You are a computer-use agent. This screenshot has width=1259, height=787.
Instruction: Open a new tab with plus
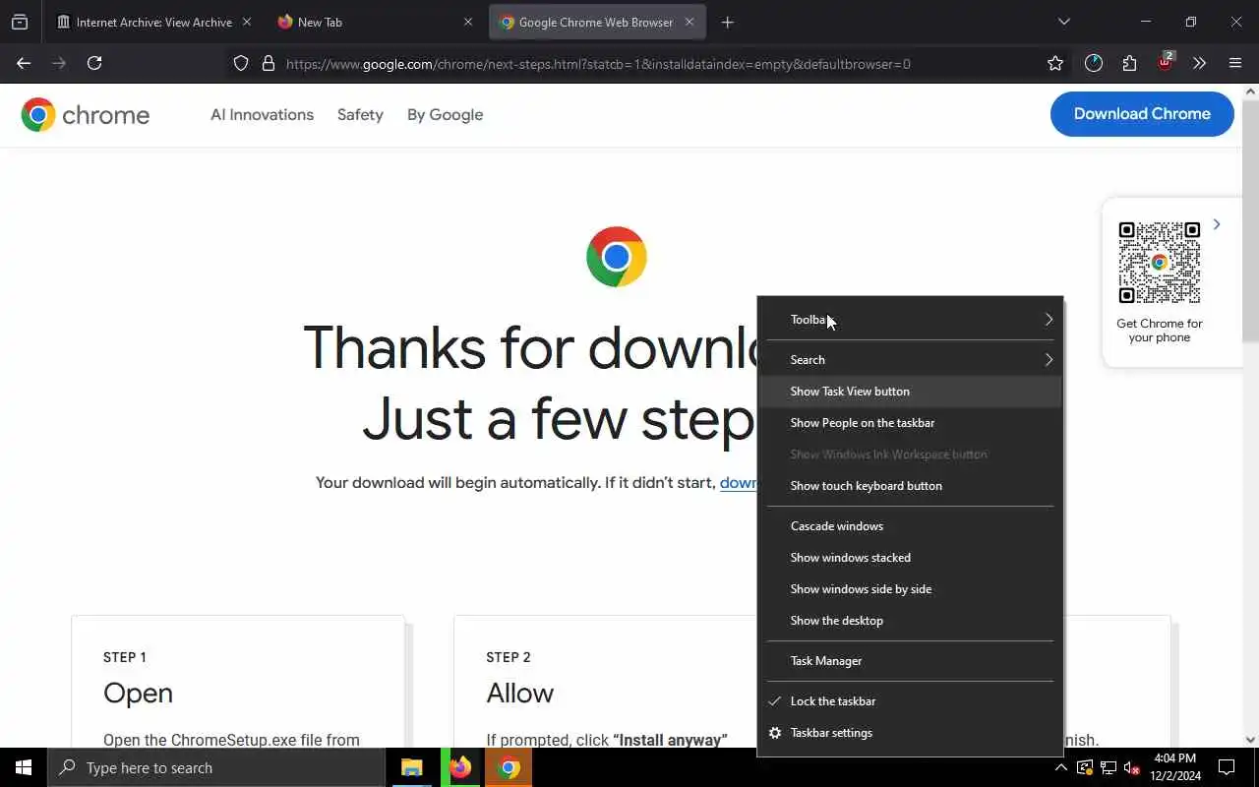[728, 22]
